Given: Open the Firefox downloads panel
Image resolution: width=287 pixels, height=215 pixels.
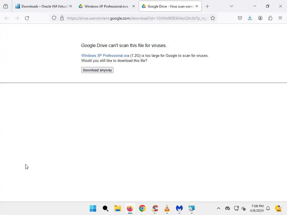Looking at the screenshot, I should [x=250, y=18].
